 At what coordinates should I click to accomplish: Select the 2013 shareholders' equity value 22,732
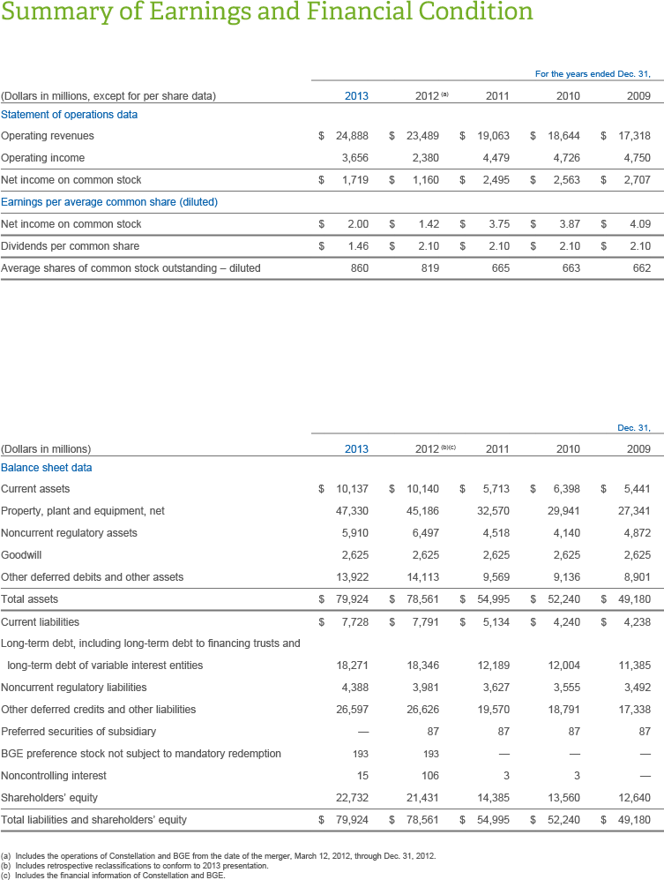(352, 798)
